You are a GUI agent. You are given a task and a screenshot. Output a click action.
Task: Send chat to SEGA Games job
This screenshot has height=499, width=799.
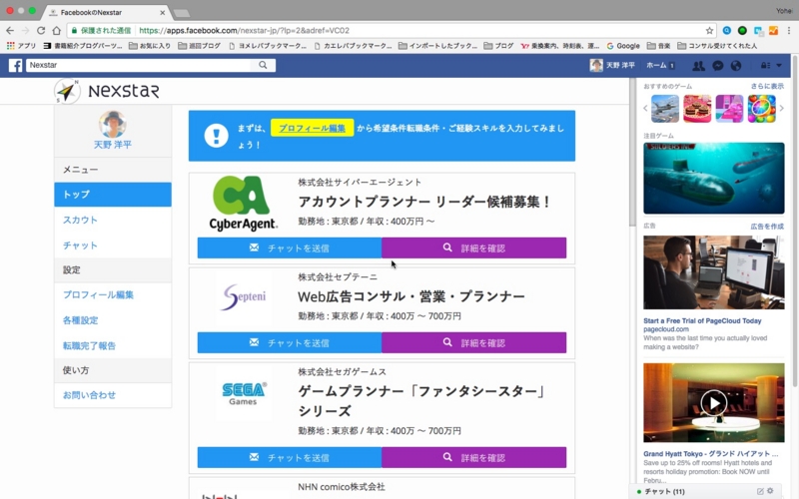click(290, 457)
